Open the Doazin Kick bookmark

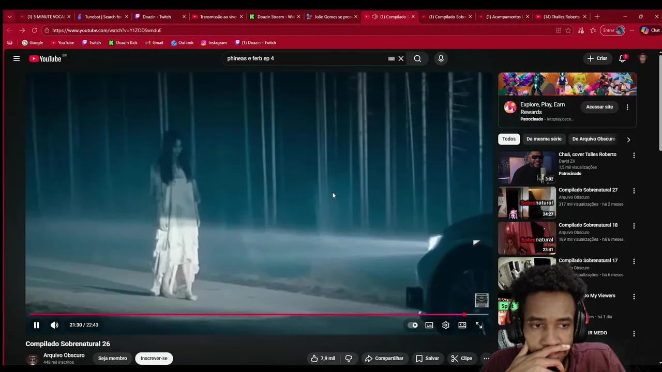(x=123, y=43)
